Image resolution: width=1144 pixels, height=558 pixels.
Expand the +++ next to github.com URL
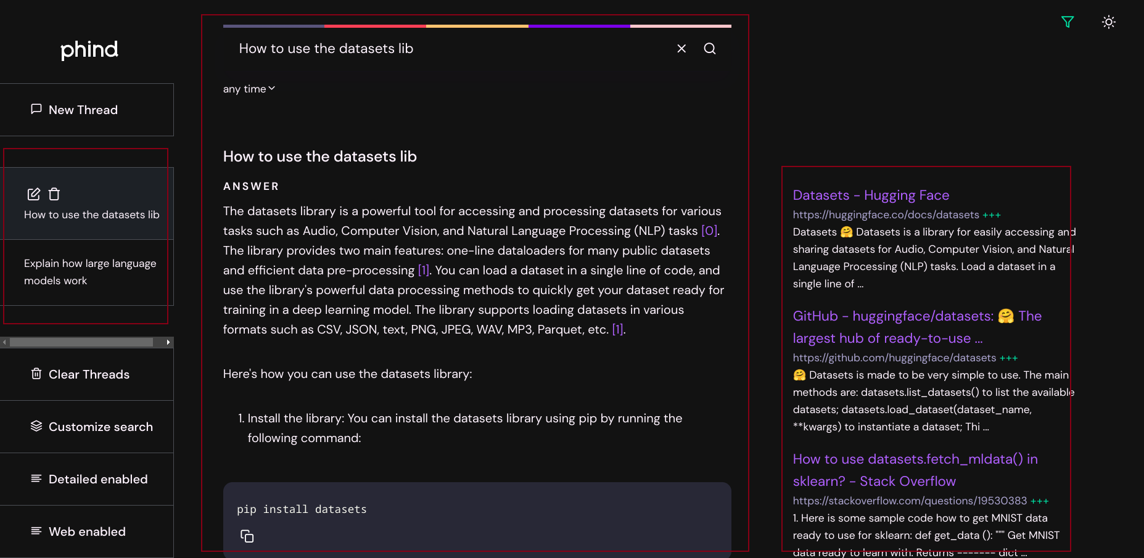point(1009,358)
